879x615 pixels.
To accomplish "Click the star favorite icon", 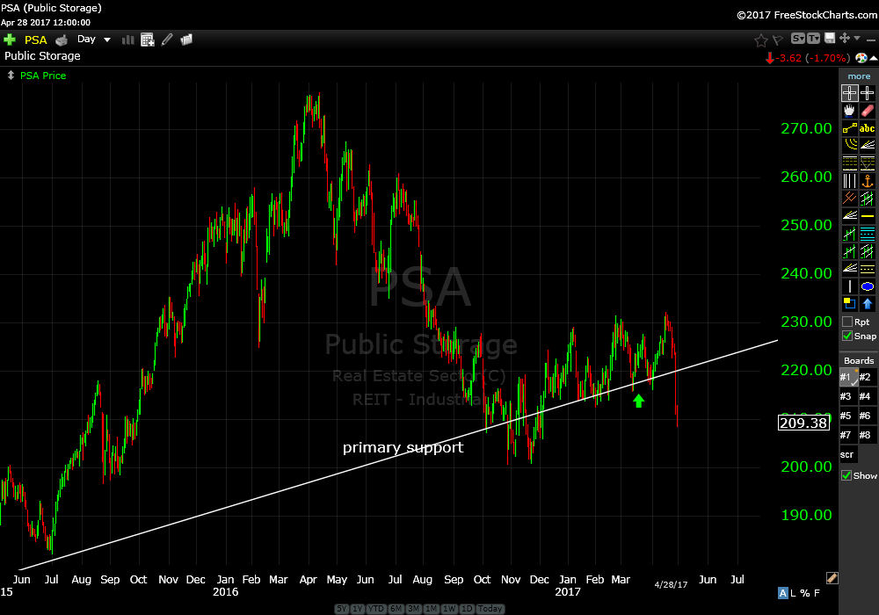I will click(761, 40).
